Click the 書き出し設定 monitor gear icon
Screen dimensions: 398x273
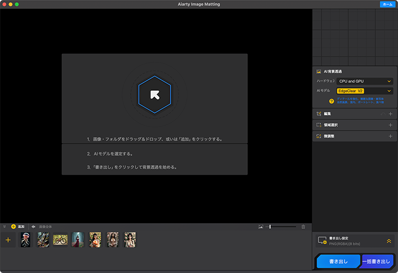click(322, 241)
